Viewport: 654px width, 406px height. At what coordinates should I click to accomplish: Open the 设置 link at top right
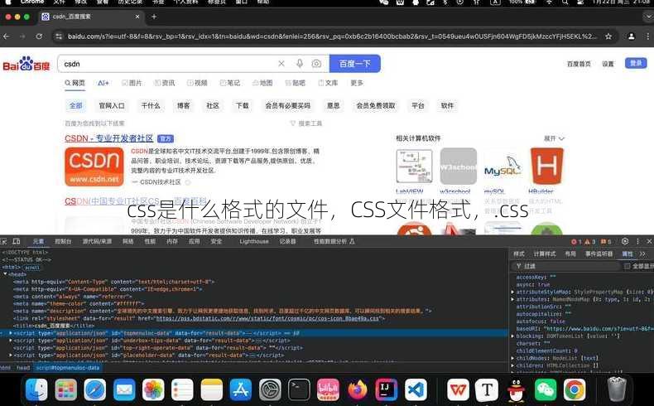click(608, 64)
